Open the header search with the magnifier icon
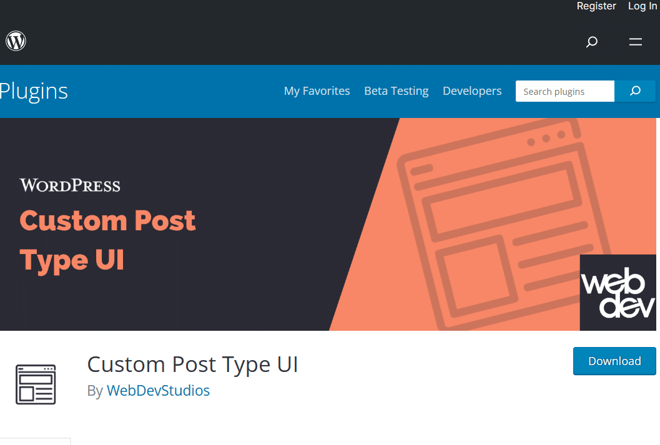 pyautogui.click(x=591, y=42)
